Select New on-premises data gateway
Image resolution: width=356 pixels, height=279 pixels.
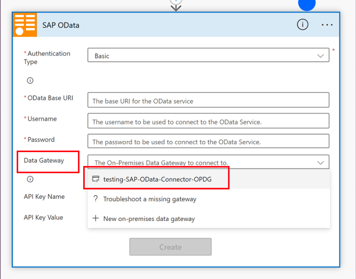pyautogui.click(x=149, y=218)
